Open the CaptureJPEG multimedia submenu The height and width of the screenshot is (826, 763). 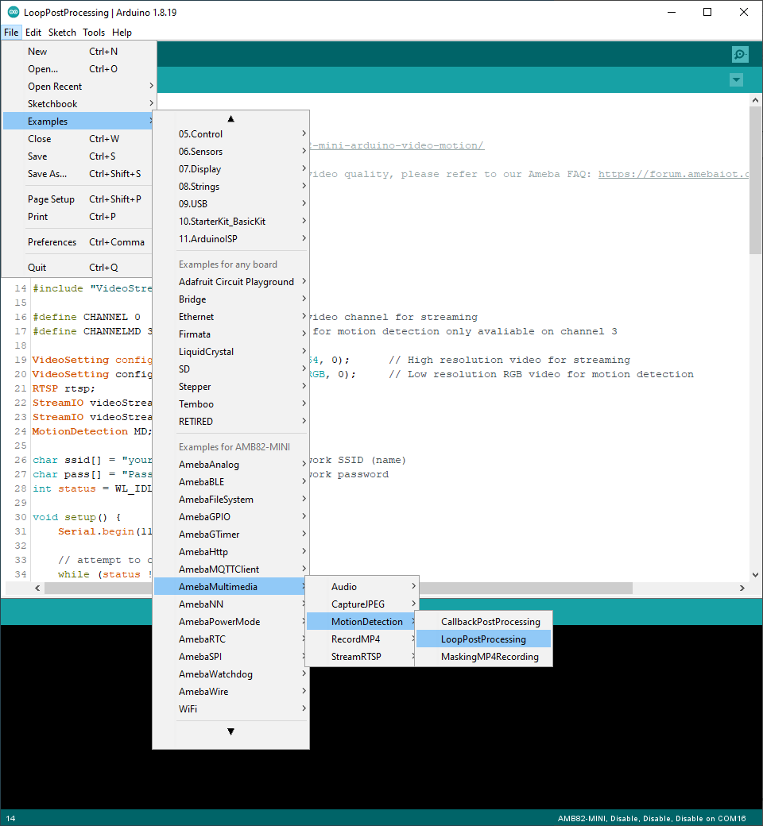point(362,604)
